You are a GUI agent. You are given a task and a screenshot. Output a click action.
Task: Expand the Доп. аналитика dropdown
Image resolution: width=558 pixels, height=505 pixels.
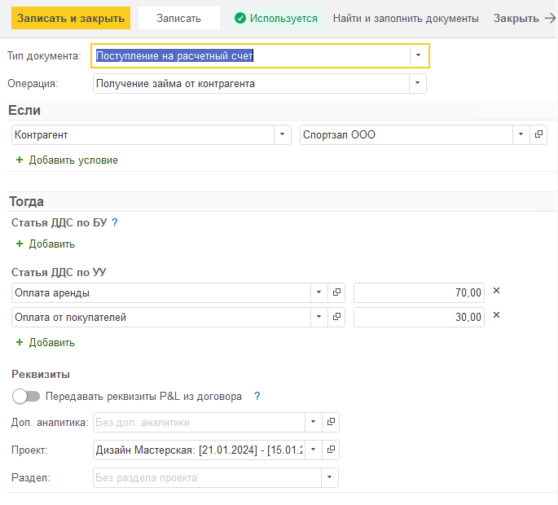click(x=313, y=422)
